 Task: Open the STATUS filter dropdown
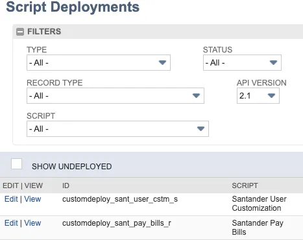(x=242, y=63)
